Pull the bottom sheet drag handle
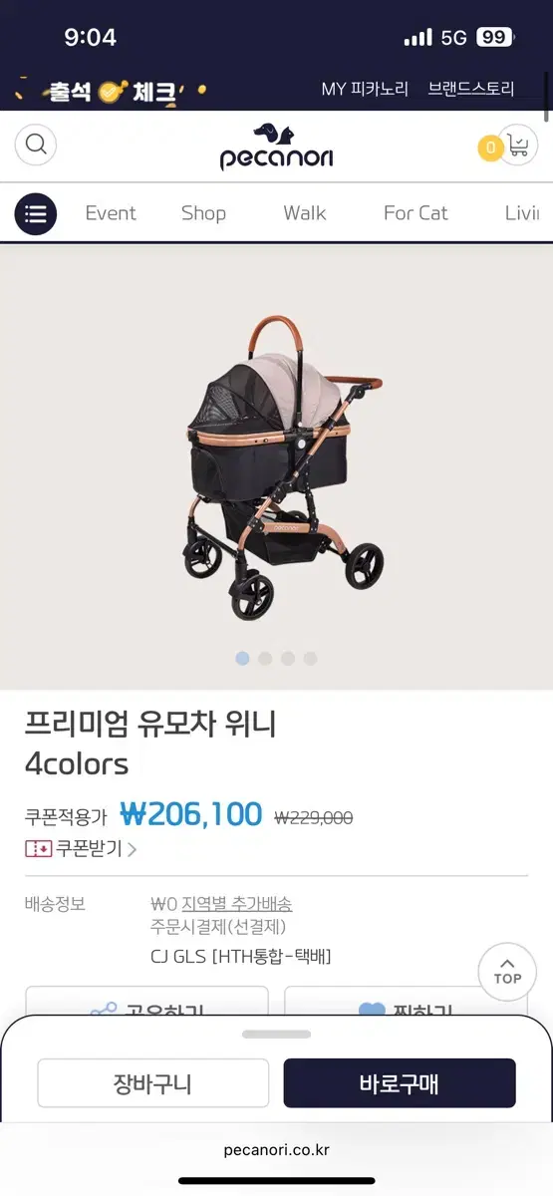This screenshot has width=553, height=1196. pyautogui.click(x=276, y=1035)
